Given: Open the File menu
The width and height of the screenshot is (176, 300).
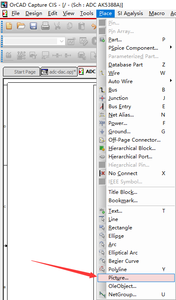Looking at the screenshot, I should (15, 13).
